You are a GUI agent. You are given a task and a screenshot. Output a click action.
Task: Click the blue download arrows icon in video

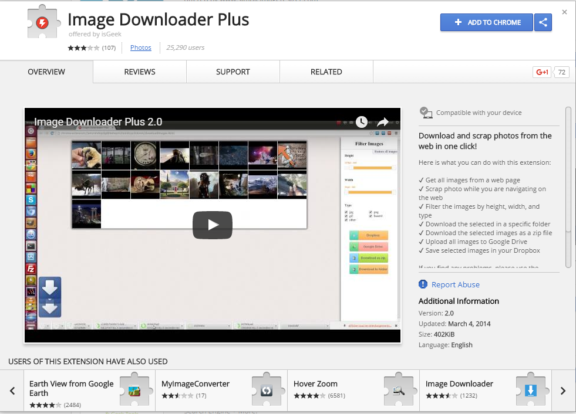click(49, 297)
